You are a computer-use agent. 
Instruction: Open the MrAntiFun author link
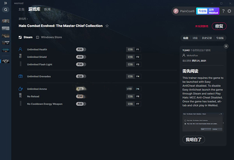[192, 56]
